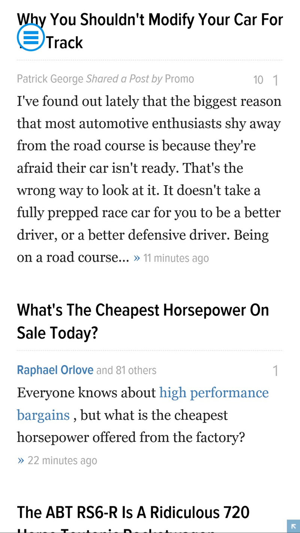Tap the double-chevron icon before '11 minutes ago'
The image size is (300, 533).
tap(137, 258)
